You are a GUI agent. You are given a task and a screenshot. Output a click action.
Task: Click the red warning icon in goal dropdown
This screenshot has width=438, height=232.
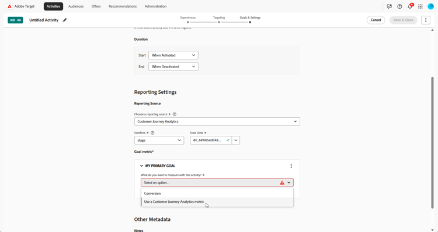pos(282,182)
